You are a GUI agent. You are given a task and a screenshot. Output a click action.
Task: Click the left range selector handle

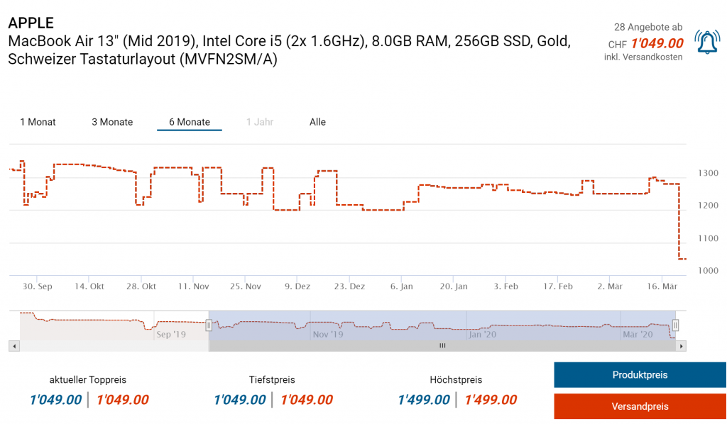[209, 325]
